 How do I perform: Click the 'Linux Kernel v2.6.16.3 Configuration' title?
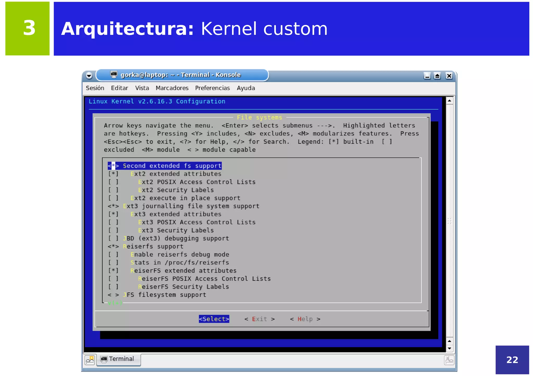pos(157,101)
